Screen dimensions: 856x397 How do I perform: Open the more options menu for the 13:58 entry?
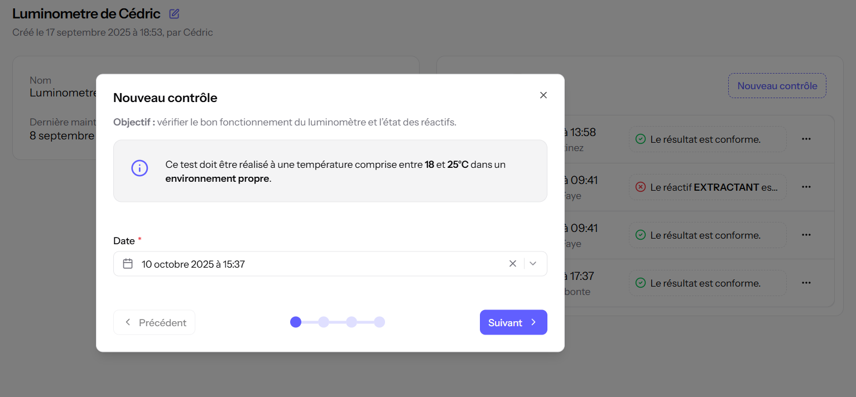(x=806, y=139)
